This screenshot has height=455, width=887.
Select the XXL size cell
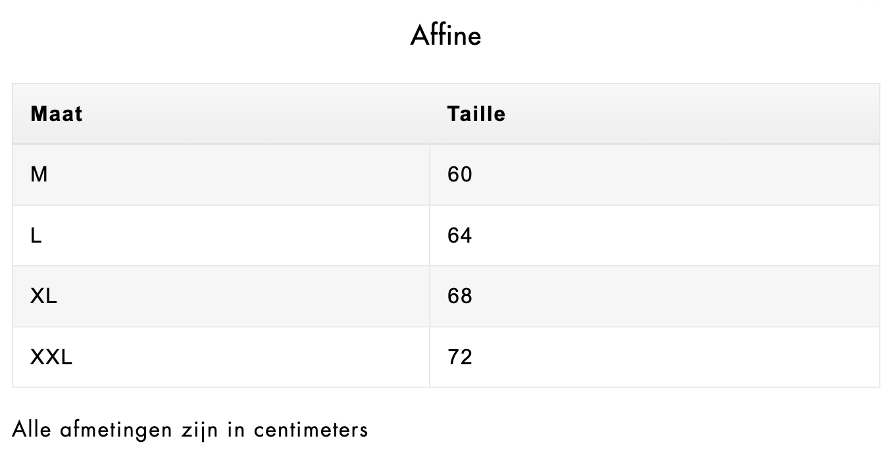click(51, 357)
